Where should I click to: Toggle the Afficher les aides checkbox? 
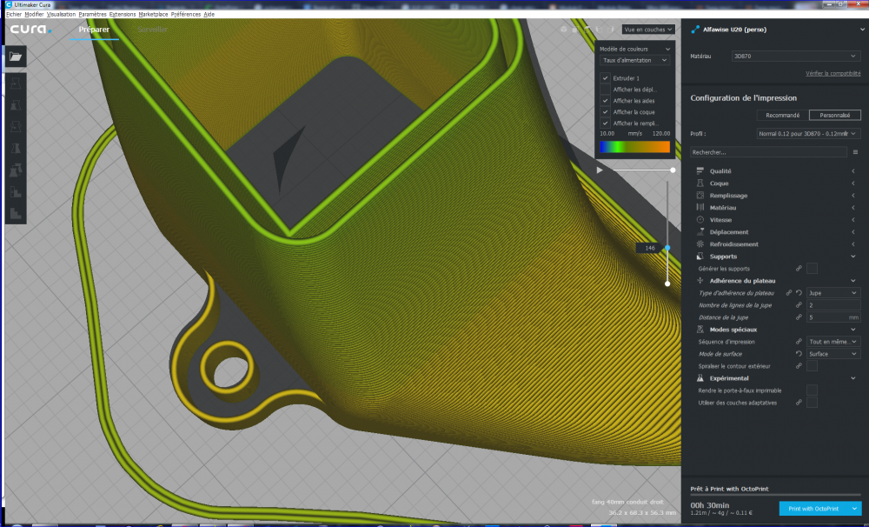pyautogui.click(x=606, y=101)
